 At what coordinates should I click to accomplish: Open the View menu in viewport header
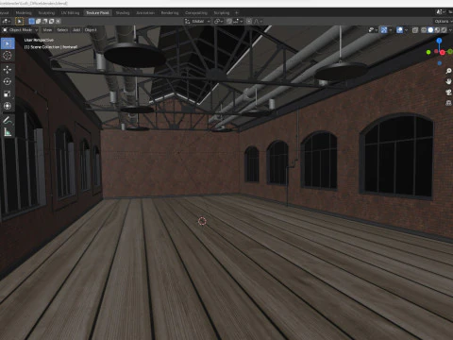pyautogui.click(x=47, y=30)
